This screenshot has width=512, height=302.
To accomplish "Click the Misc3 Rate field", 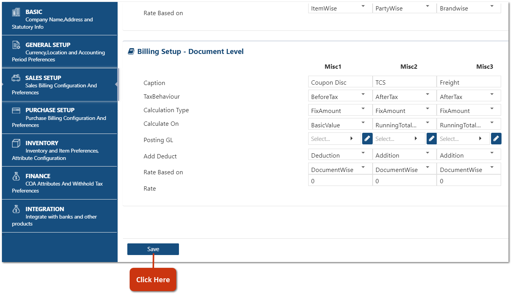I will point(469,181).
